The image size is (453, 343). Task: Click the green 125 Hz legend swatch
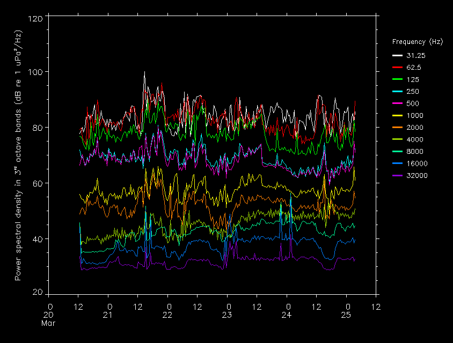point(397,79)
